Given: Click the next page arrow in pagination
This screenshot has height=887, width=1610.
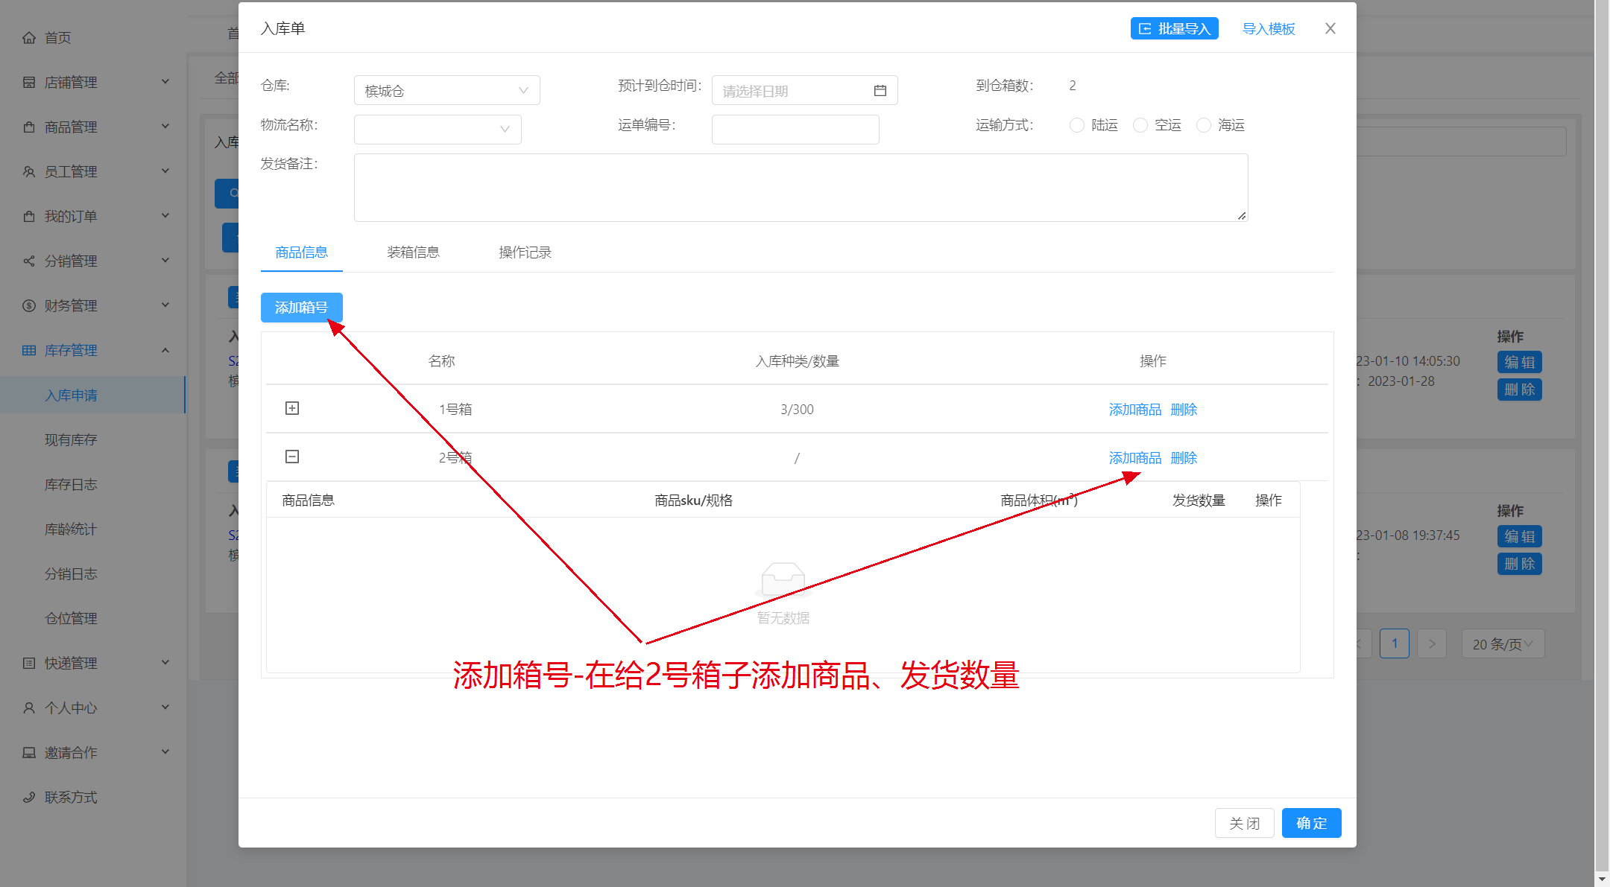Looking at the screenshot, I should pyautogui.click(x=1432, y=643).
